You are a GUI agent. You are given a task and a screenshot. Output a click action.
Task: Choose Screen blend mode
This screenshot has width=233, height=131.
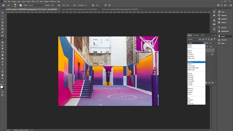pyautogui.click(x=196, y=64)
